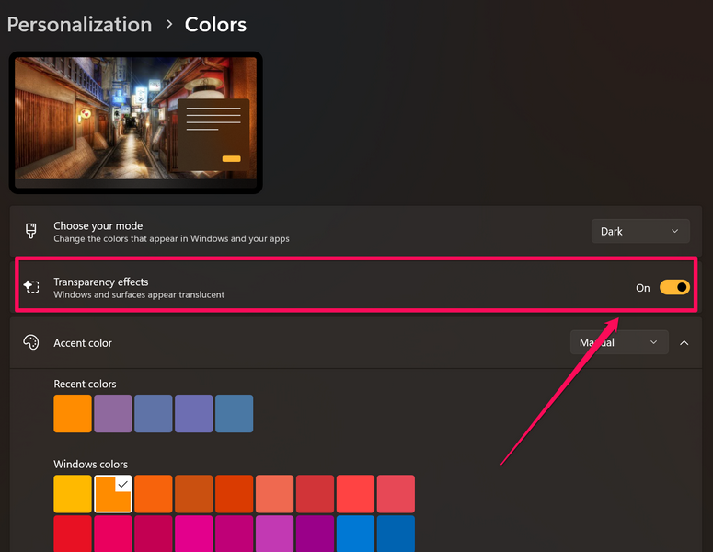Click the Colors page heading
Image resolution: width=713 pixels, height=552 pixels.
[x=215, y=25]
